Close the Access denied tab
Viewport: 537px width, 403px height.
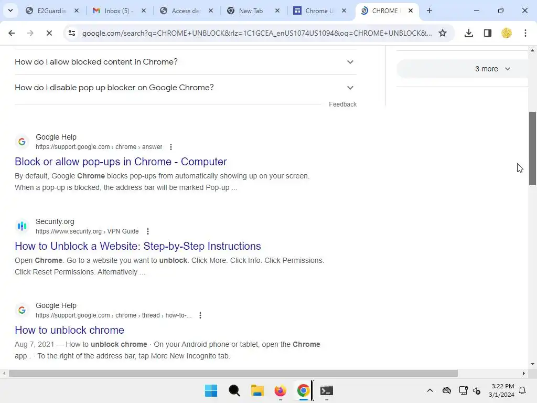click(211, 10)
